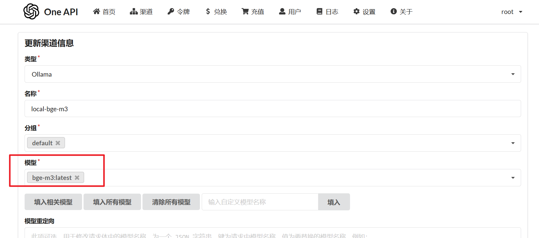Screen dimensions: 539x238
Task: Open the 渠道 menu item
Action: pos(141,12)
